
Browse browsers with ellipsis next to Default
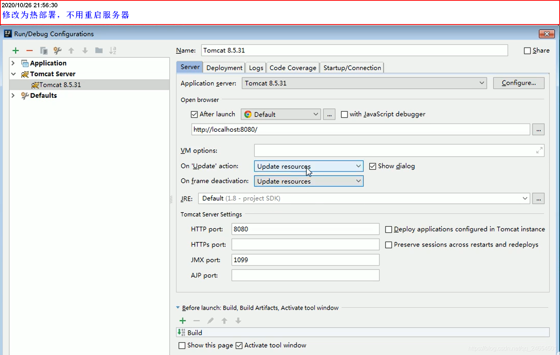coord(329,114)
